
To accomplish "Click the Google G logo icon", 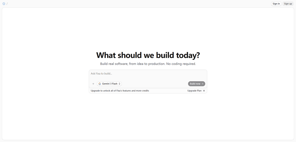I will point(100,84).
